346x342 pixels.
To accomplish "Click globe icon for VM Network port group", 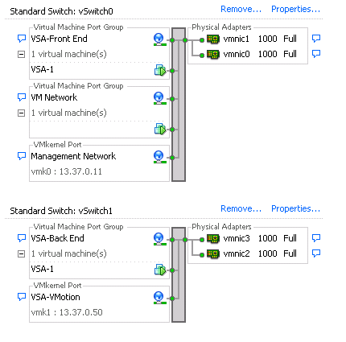I will click(x=159, y=98).
